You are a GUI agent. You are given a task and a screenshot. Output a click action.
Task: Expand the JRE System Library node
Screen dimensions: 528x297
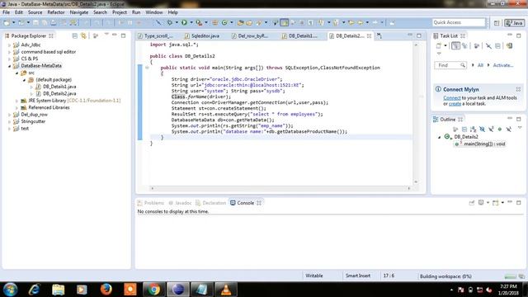click(x=16, y=101)
